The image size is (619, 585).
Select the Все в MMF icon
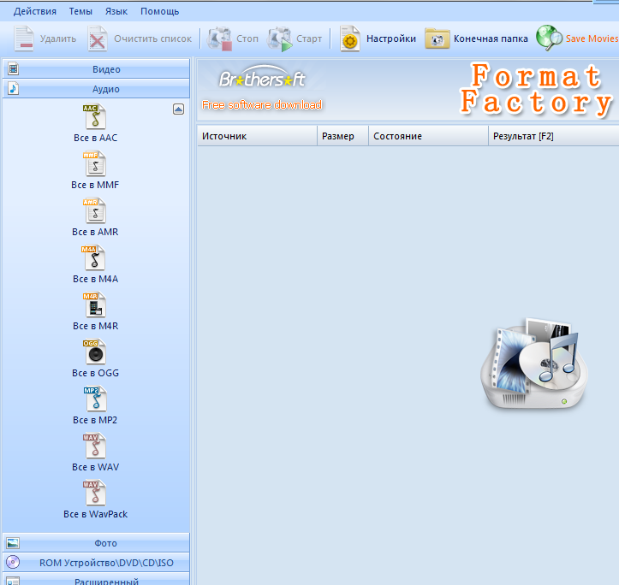(95, 163)
